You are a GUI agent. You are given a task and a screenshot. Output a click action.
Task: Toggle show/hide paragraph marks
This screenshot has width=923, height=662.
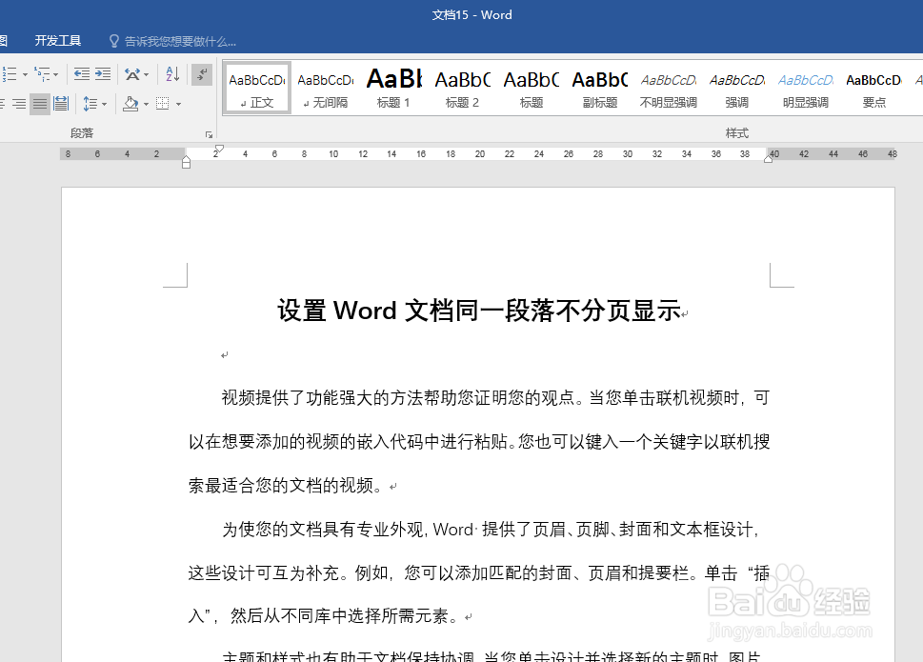coord(201,74)
